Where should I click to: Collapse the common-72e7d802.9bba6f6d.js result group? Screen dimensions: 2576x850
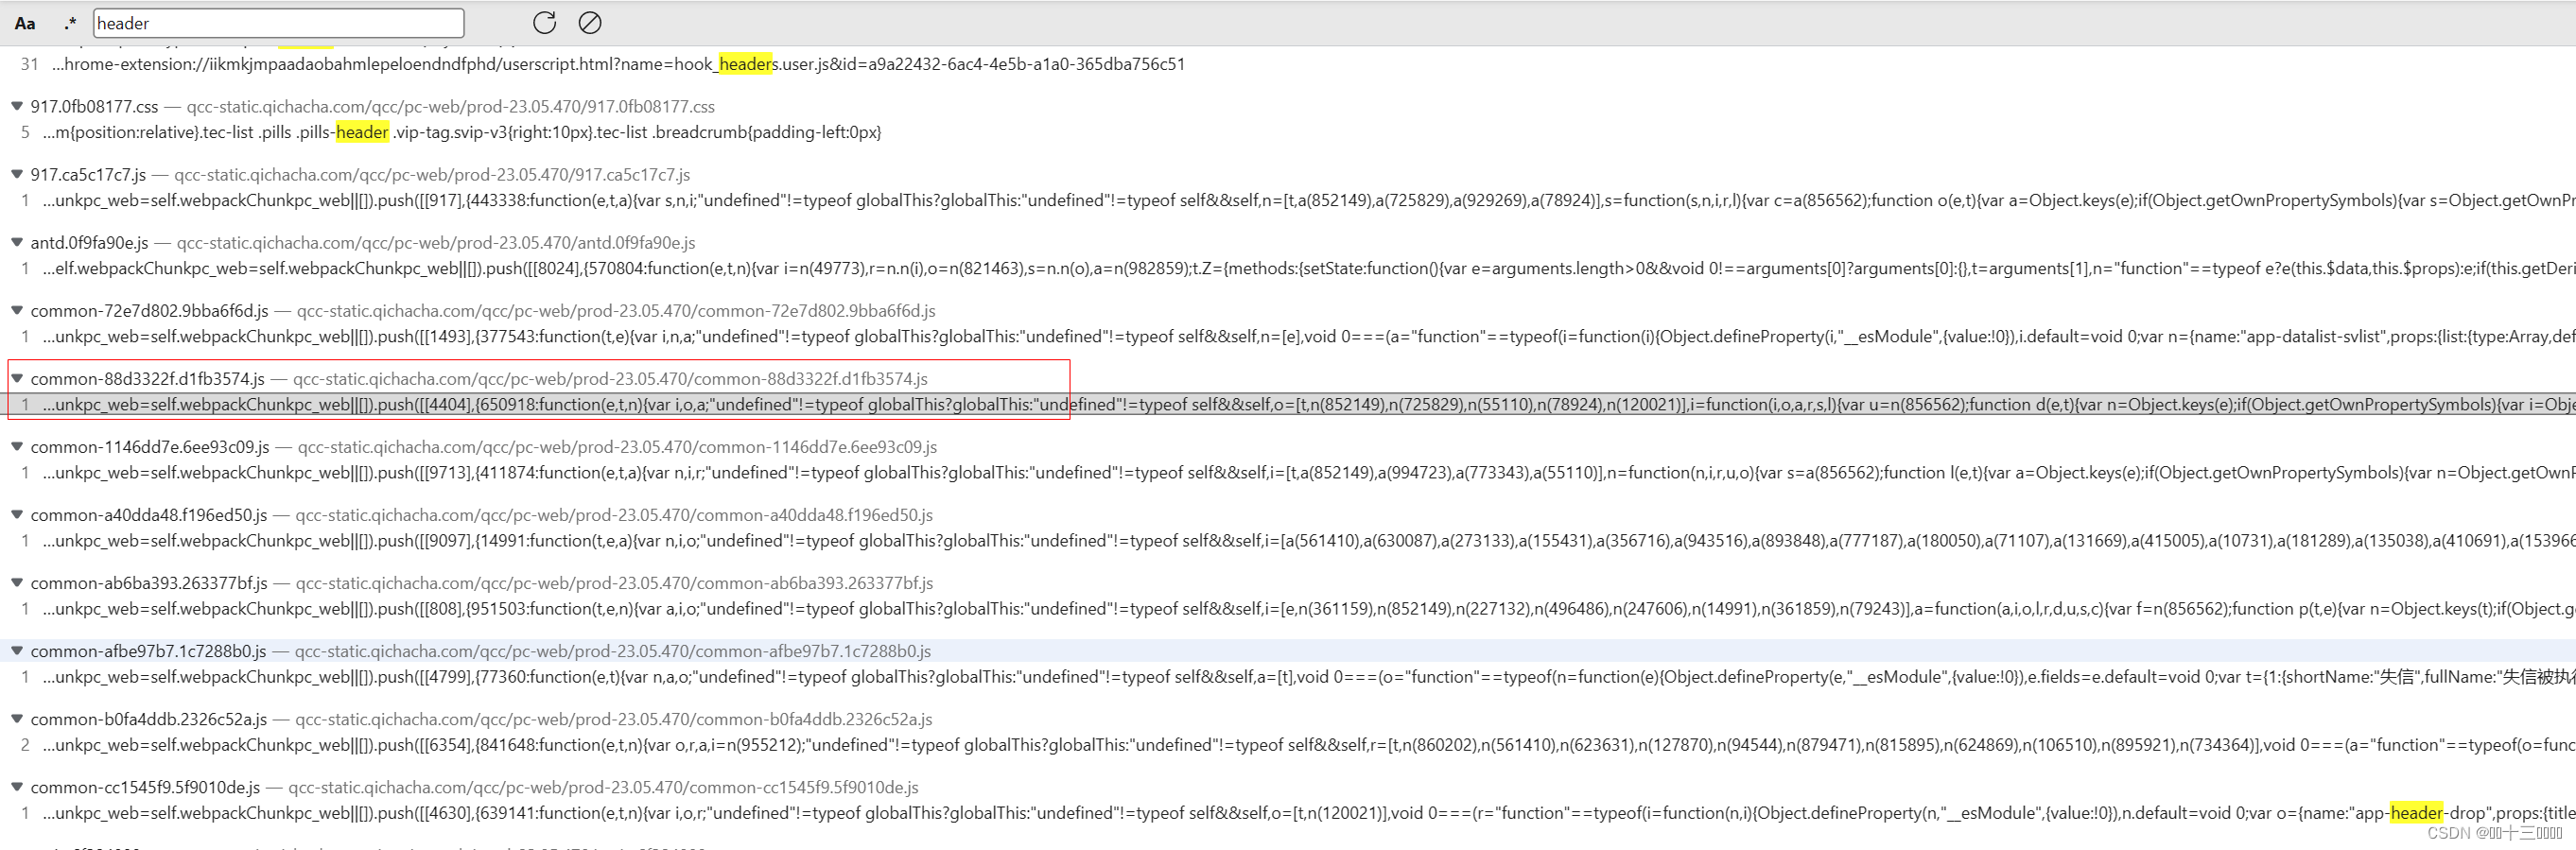click(17, 310)
